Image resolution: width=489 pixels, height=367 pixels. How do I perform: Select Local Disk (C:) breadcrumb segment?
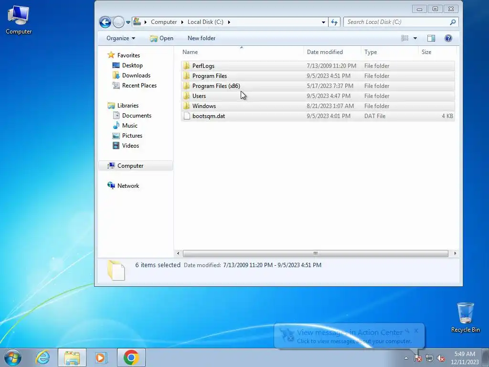click(205, 22)
